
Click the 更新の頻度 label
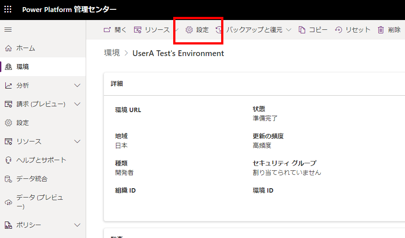click(x=268, y=136)
